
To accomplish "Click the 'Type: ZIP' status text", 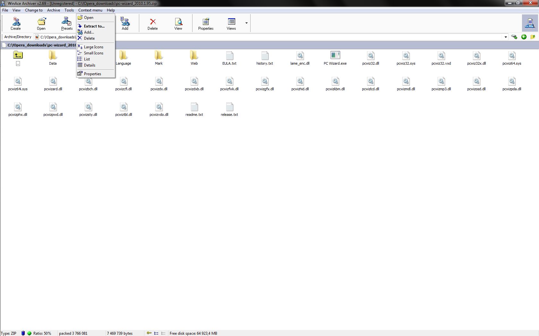I will click(9, 333).
